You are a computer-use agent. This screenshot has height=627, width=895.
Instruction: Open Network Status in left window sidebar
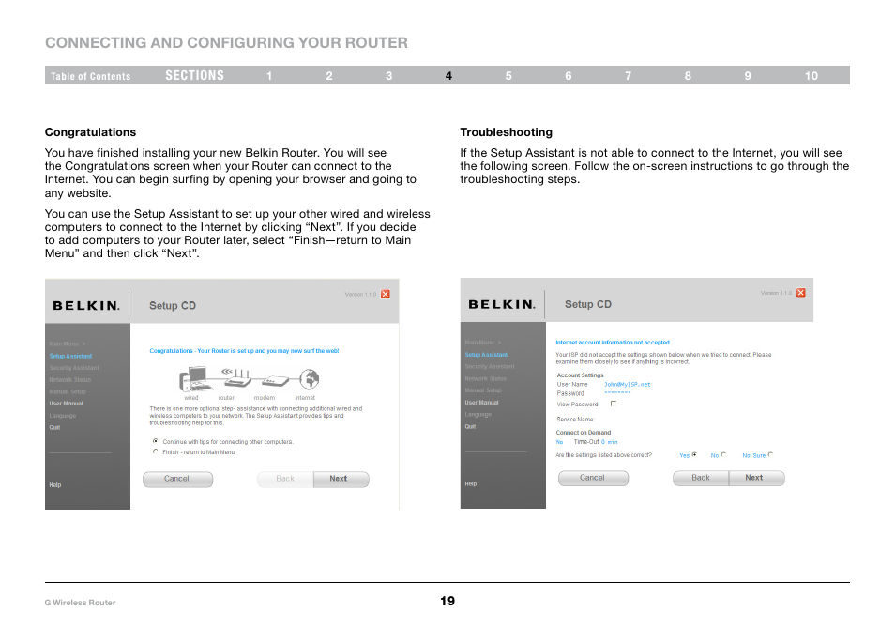69,380
